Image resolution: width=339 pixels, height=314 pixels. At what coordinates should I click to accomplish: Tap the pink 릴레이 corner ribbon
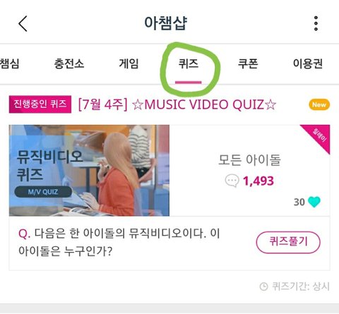tap(319, 135)
